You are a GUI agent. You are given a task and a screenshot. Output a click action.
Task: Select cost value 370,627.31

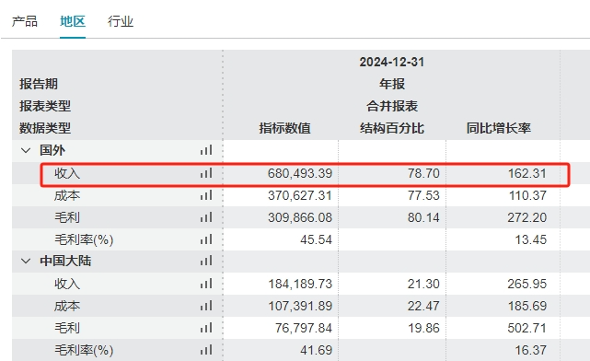[x=300, y=196]
